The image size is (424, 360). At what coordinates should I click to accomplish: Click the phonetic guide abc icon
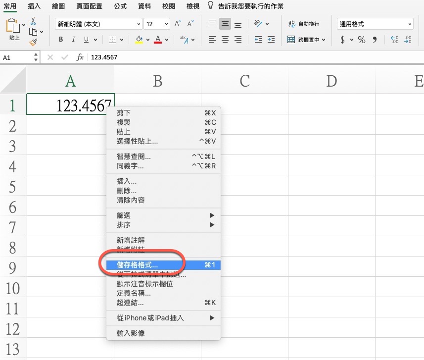click(x=185, y=40)
